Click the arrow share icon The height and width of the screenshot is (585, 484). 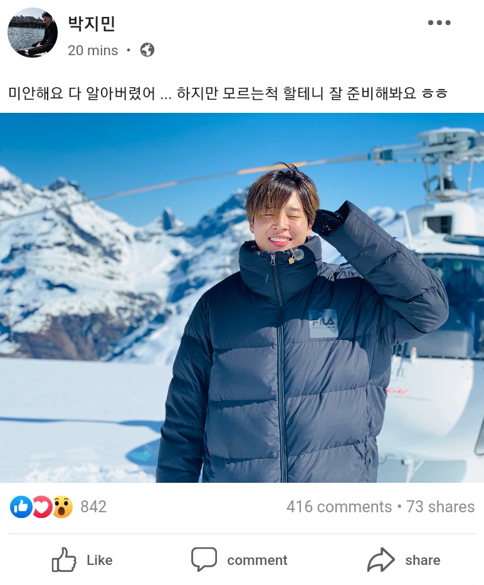point(381,560)
